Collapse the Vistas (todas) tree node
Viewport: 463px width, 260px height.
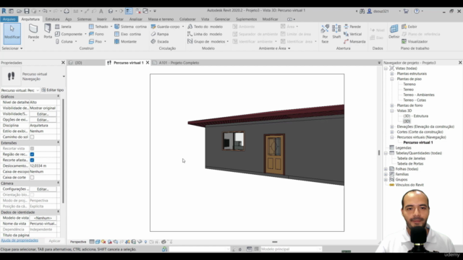point(386,69)
